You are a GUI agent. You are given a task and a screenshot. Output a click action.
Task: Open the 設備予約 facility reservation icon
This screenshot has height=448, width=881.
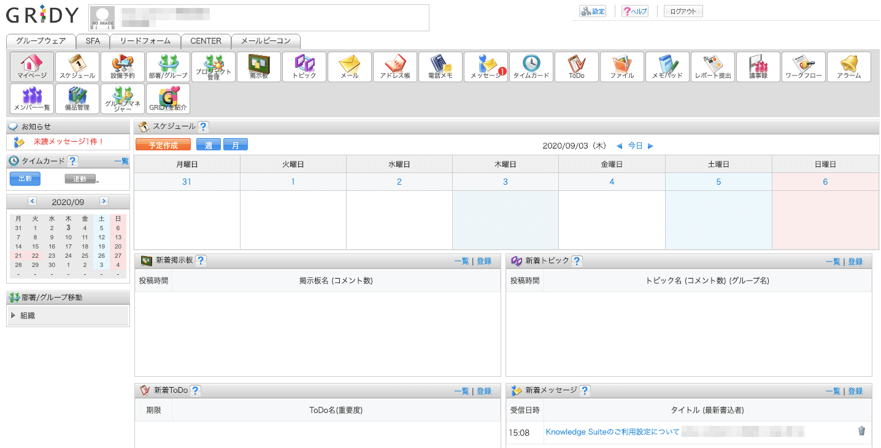tap(123, 67)
